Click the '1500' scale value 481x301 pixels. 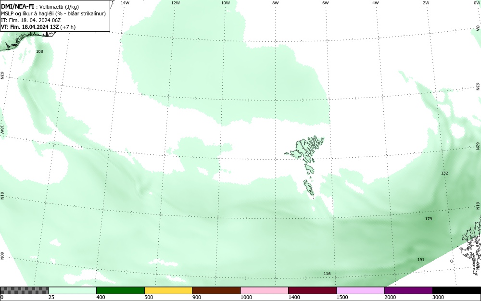pos(342,297)
